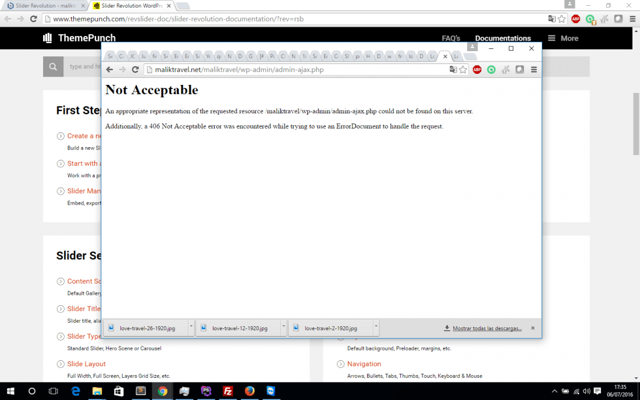This screenshot has width=640, height=400.
Task: Open Windows Store from taskbar
Action: pos(119,391)
